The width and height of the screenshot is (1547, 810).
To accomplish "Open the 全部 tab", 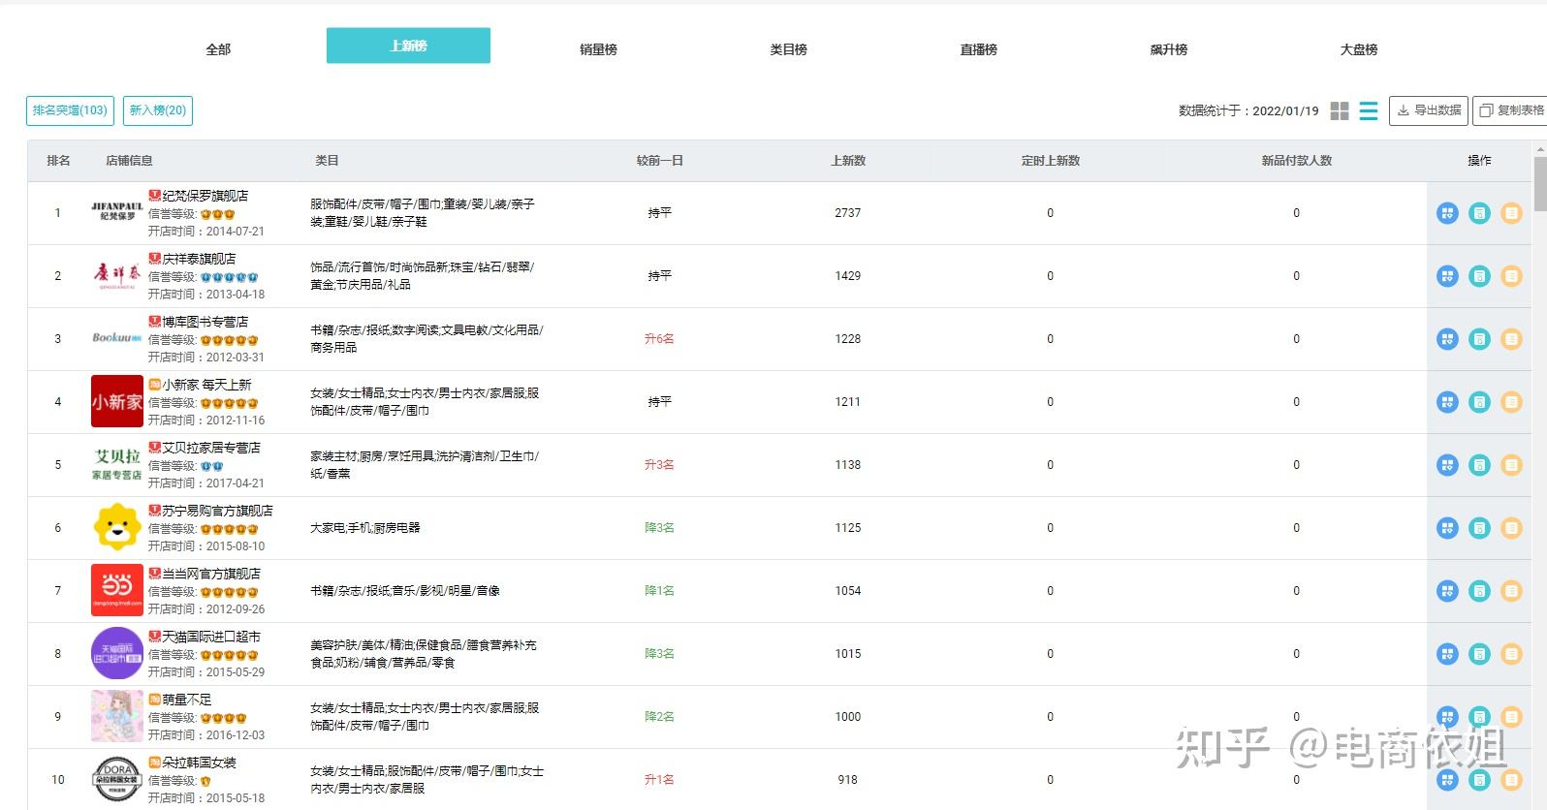I will 218,49.
